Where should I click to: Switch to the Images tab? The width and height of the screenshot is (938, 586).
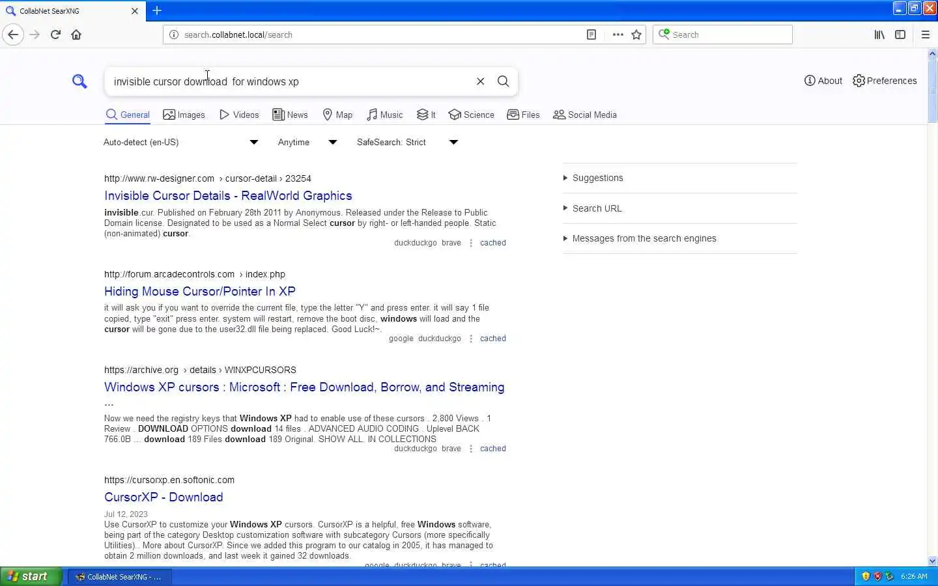pyautogui.click(x=184, y=115)
